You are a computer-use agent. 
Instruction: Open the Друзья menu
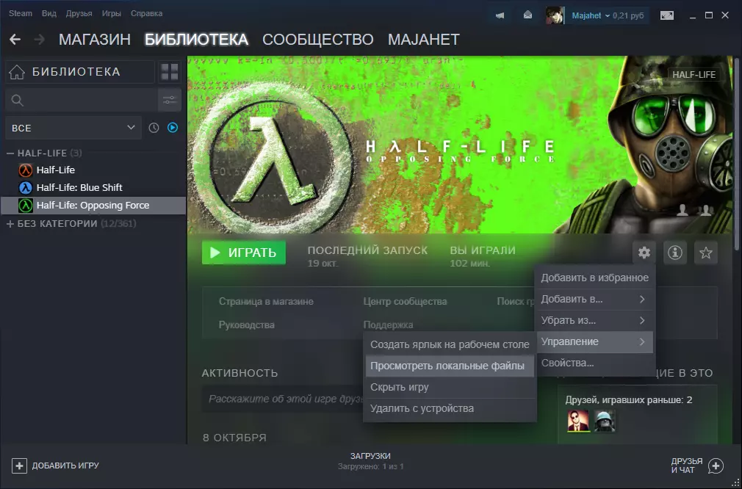point(79,13)
